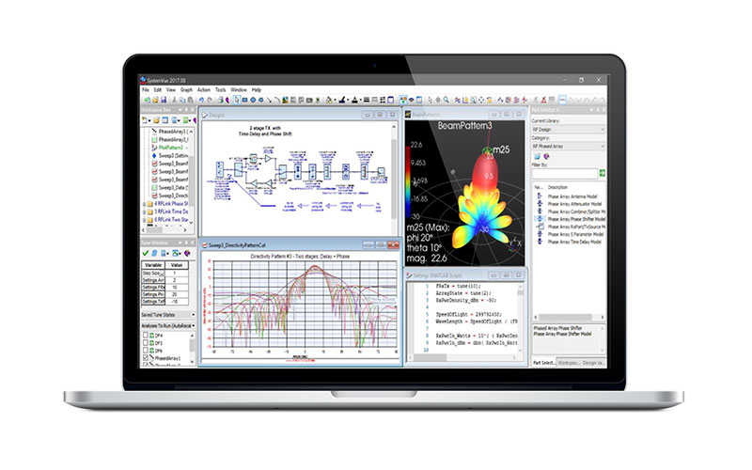Image resolution: width=752 pixels, height=470 pixels.
Task: Select PlotPattern3 in the workspace tree
Action: click(x=172, y=148)
